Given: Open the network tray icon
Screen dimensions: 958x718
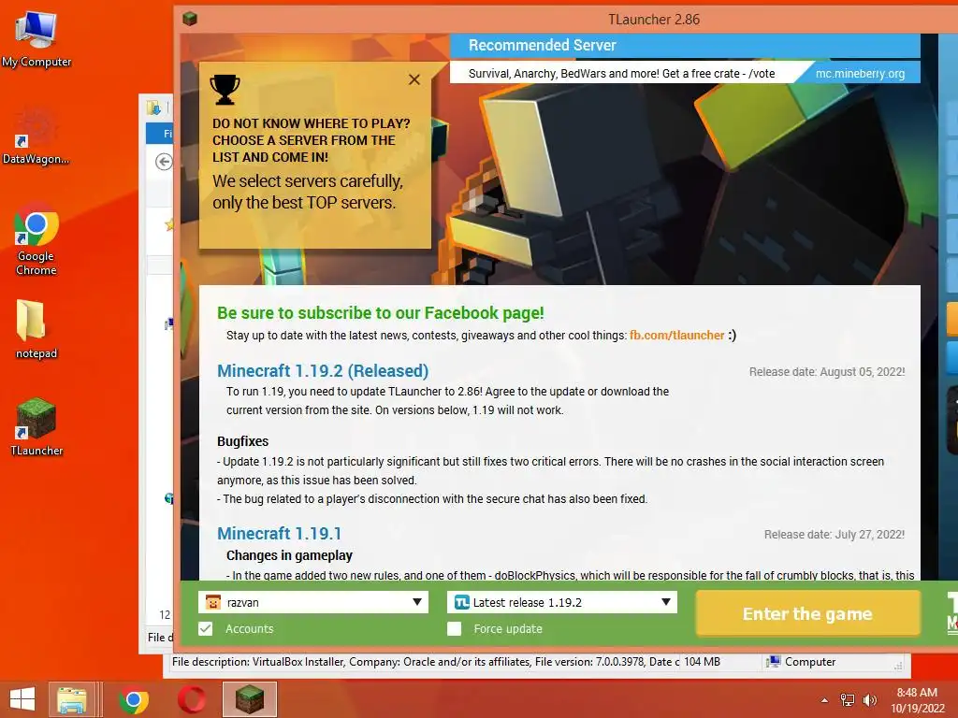Looking at the screenshot, I should click(848, 700).
